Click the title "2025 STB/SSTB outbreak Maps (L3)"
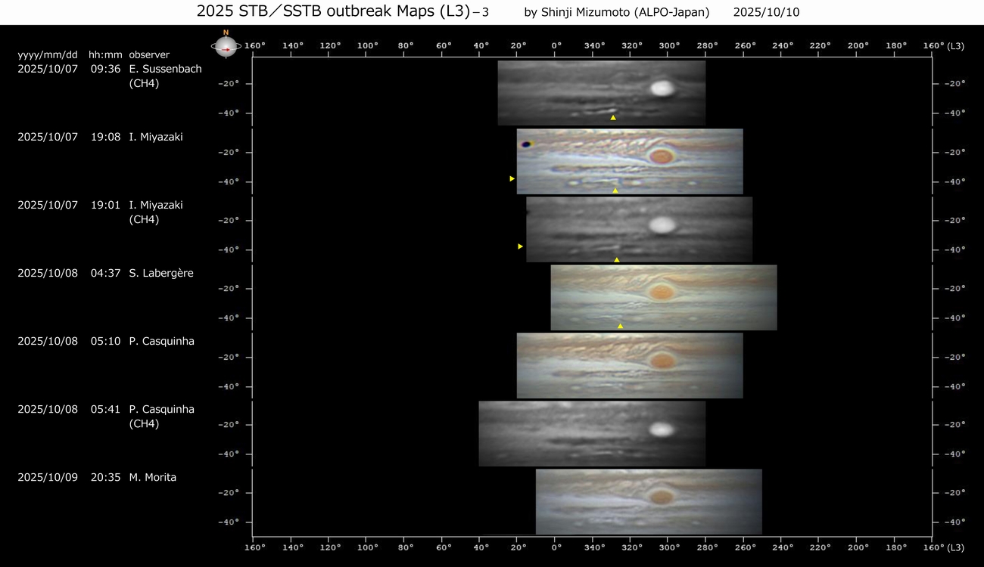 click(333, 11)
